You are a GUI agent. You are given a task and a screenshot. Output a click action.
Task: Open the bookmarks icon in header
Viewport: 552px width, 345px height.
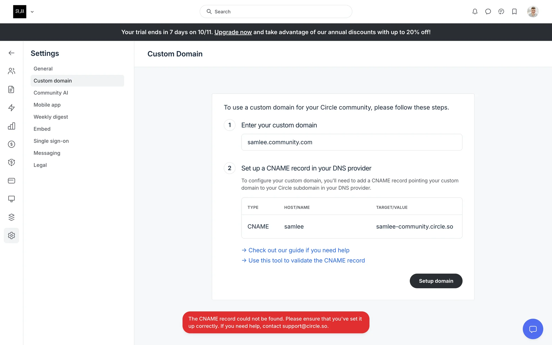514,11
